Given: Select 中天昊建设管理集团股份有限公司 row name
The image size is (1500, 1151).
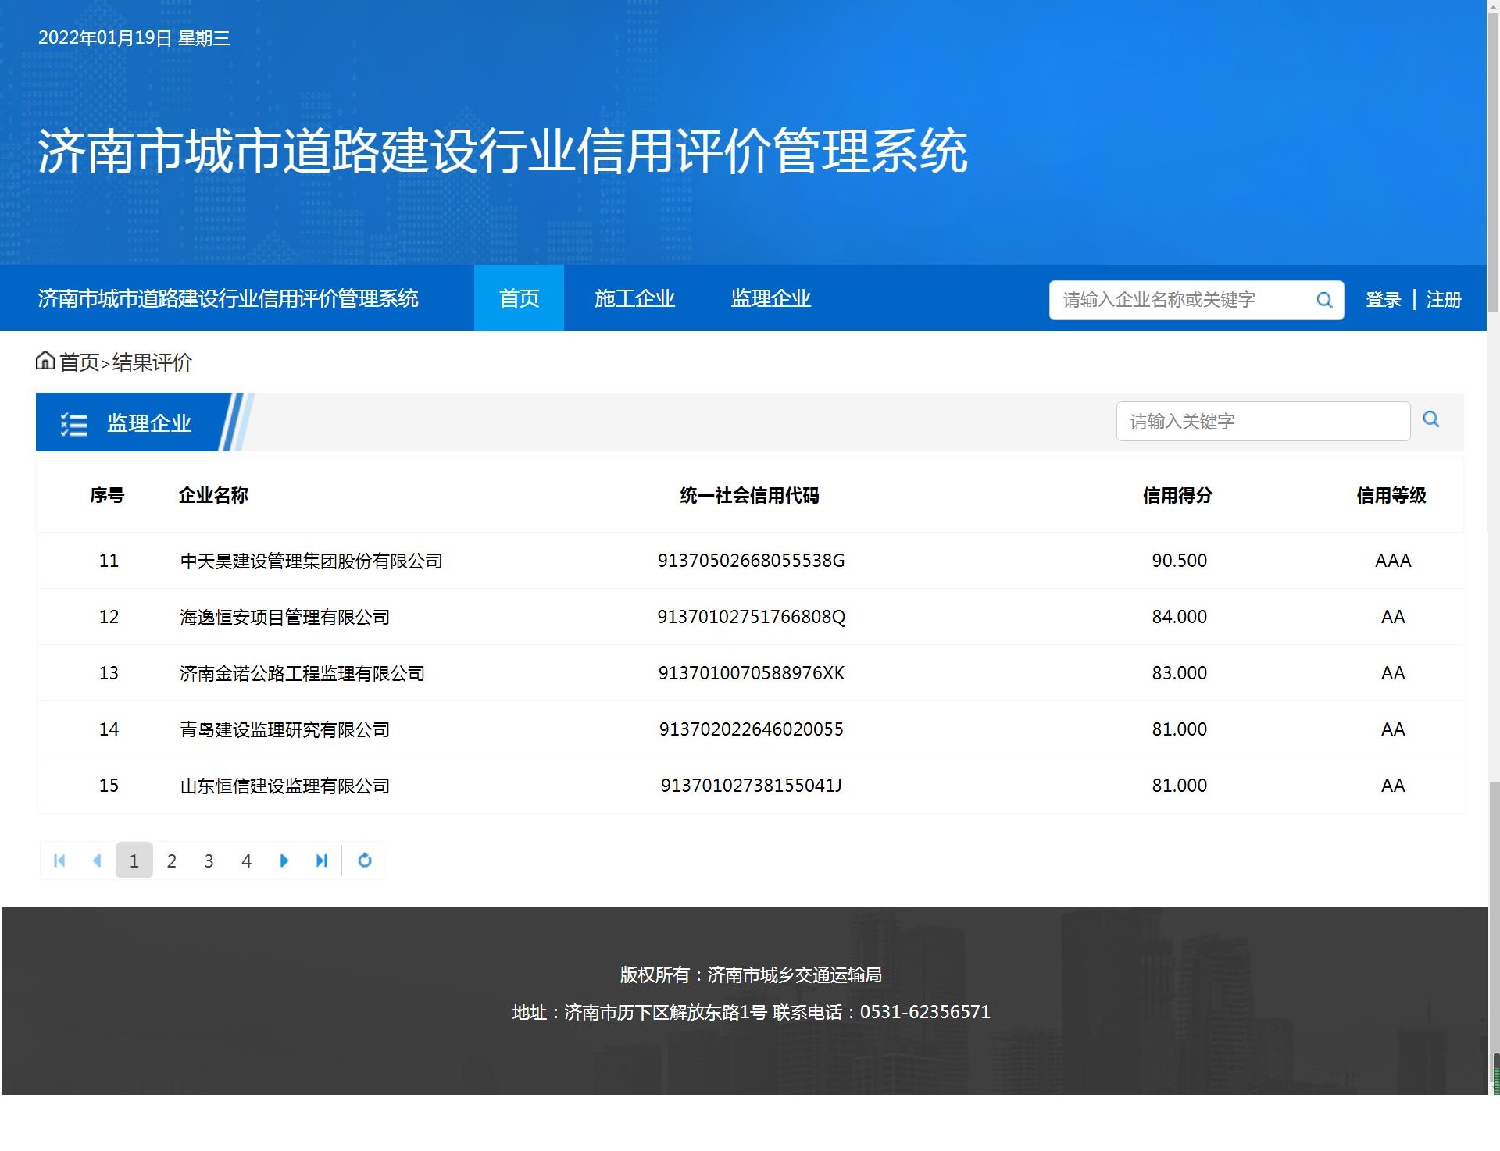Looking at the screenshot, I should tap(311, 561).
